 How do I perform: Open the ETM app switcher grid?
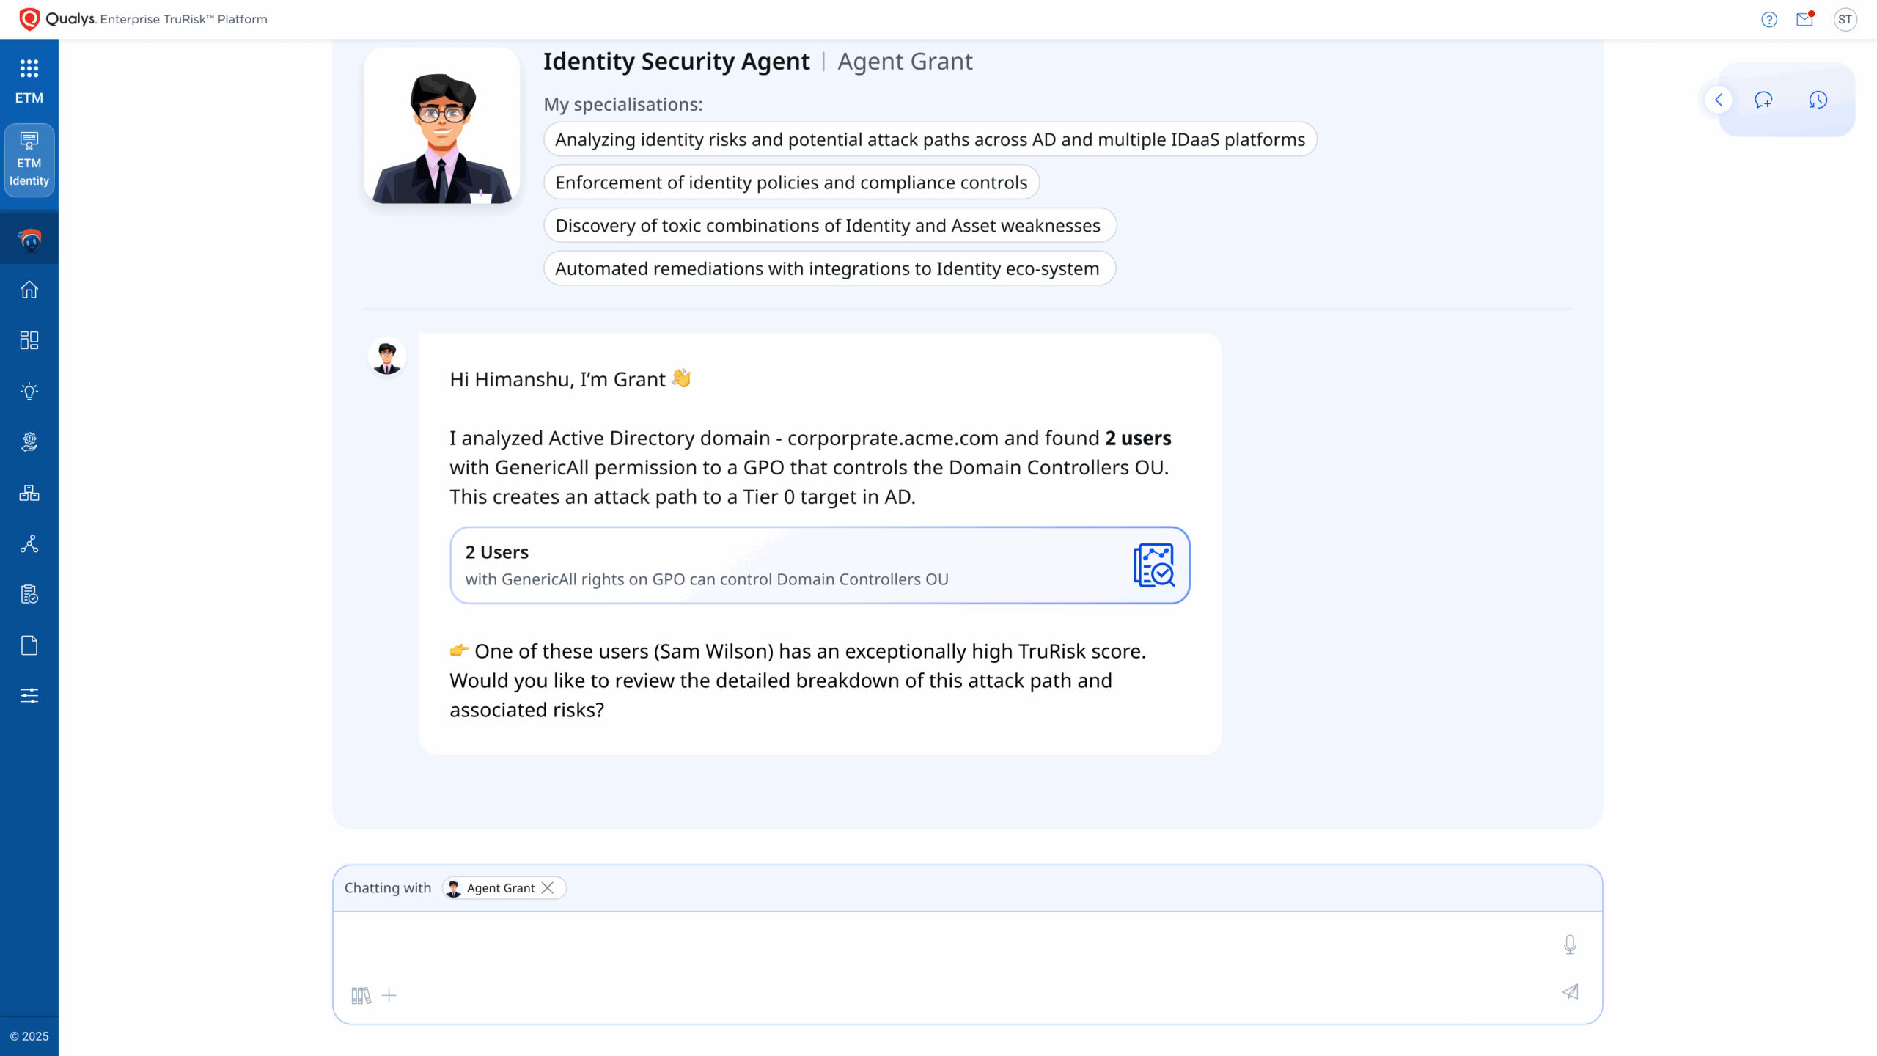(x=29, y=69)
